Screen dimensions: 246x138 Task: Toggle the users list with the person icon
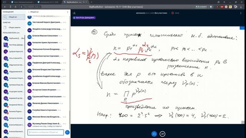click(x=74, y=13)
